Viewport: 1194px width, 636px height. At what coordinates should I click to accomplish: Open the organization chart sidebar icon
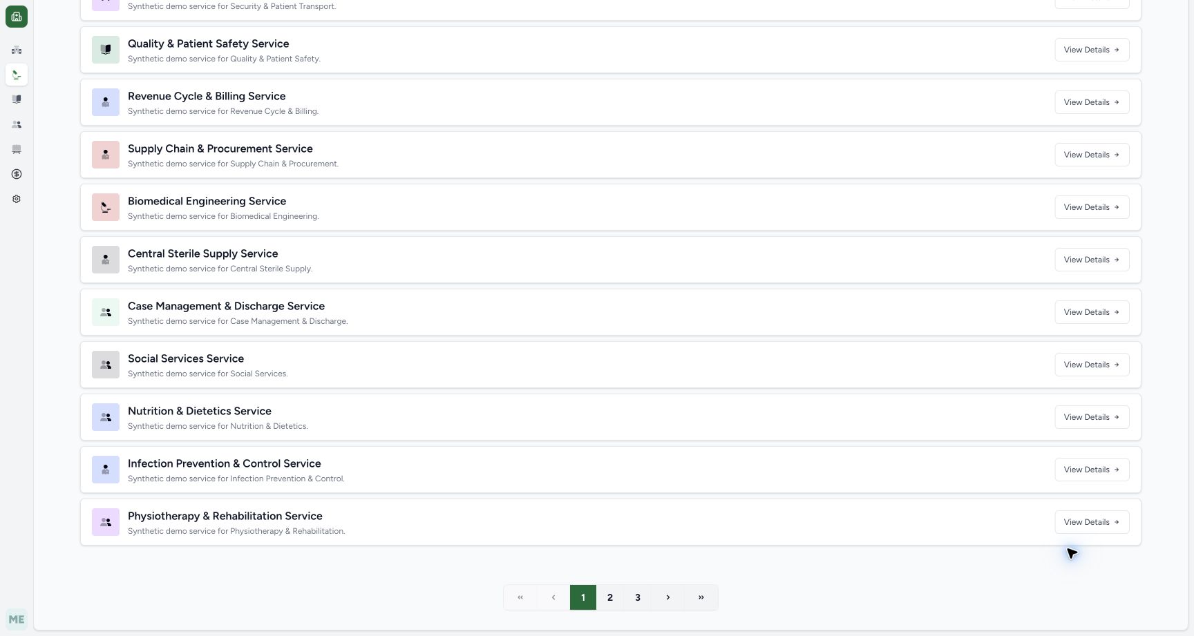click(x=17, y=50)
